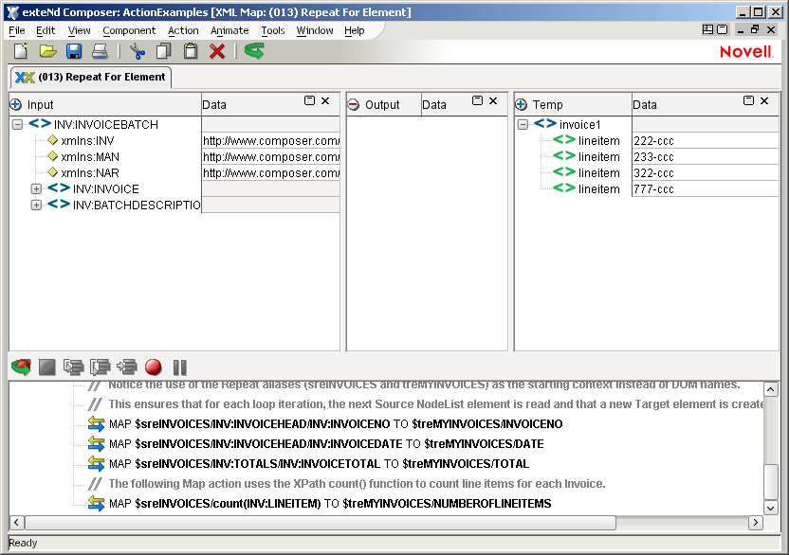Maximize the Output pane

point(478,100)
